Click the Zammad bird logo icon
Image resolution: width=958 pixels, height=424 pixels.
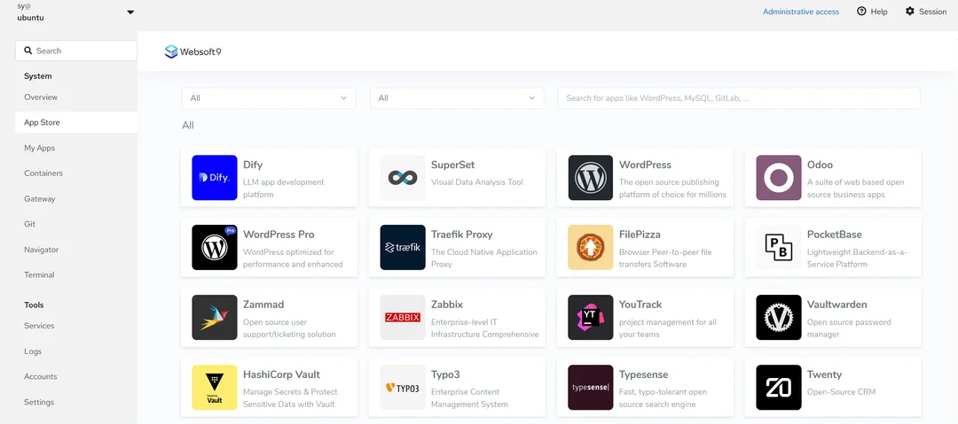[x=215, y=317]
